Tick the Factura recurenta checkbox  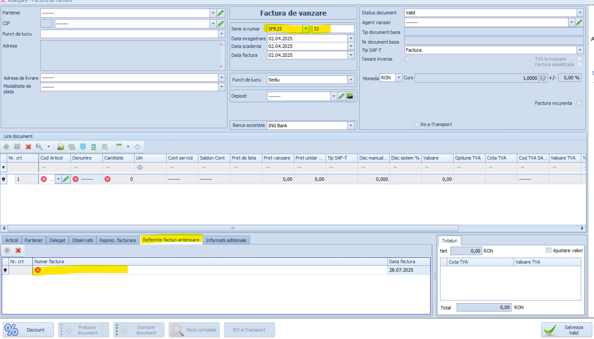[x=579, y=103]
